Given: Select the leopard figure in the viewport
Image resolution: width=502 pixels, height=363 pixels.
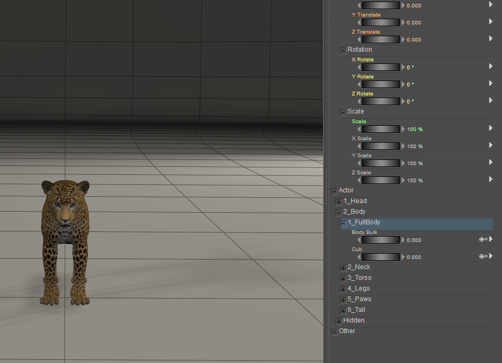Looking at the screenshot, I should click(65, 240).
